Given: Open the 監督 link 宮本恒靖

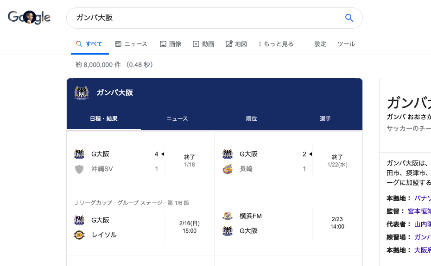Looking at the screenshot, I should click(x=419, y=211).
